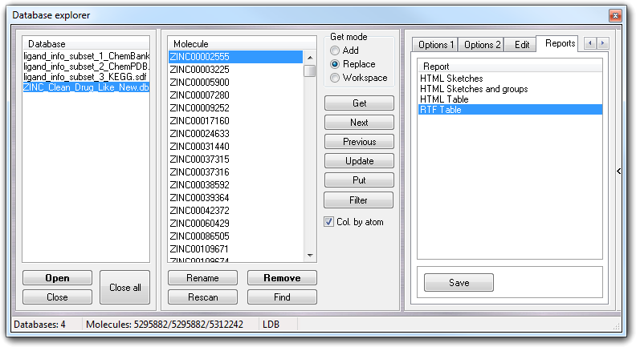Screen dimensions: 636x347
Task: Open the Options 2 tab
Action: click(x=482, y=45)
